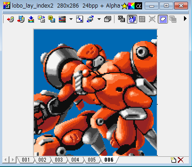Expand toolbar overflow with black right arrow
The image size is (192, 167).
[185, 19]
